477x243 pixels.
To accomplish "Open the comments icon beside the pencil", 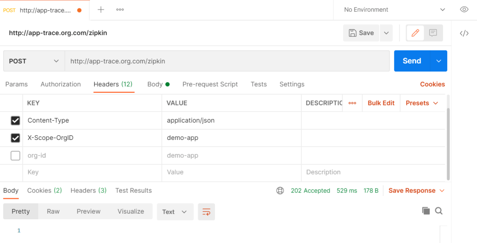I will tap(433, 33).
